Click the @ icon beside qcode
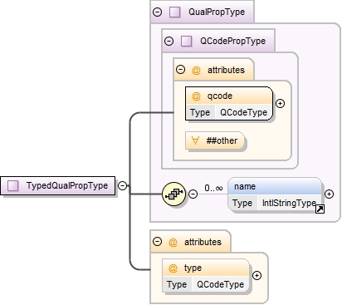The image size is (342, 305). click(x=196, y=96)
